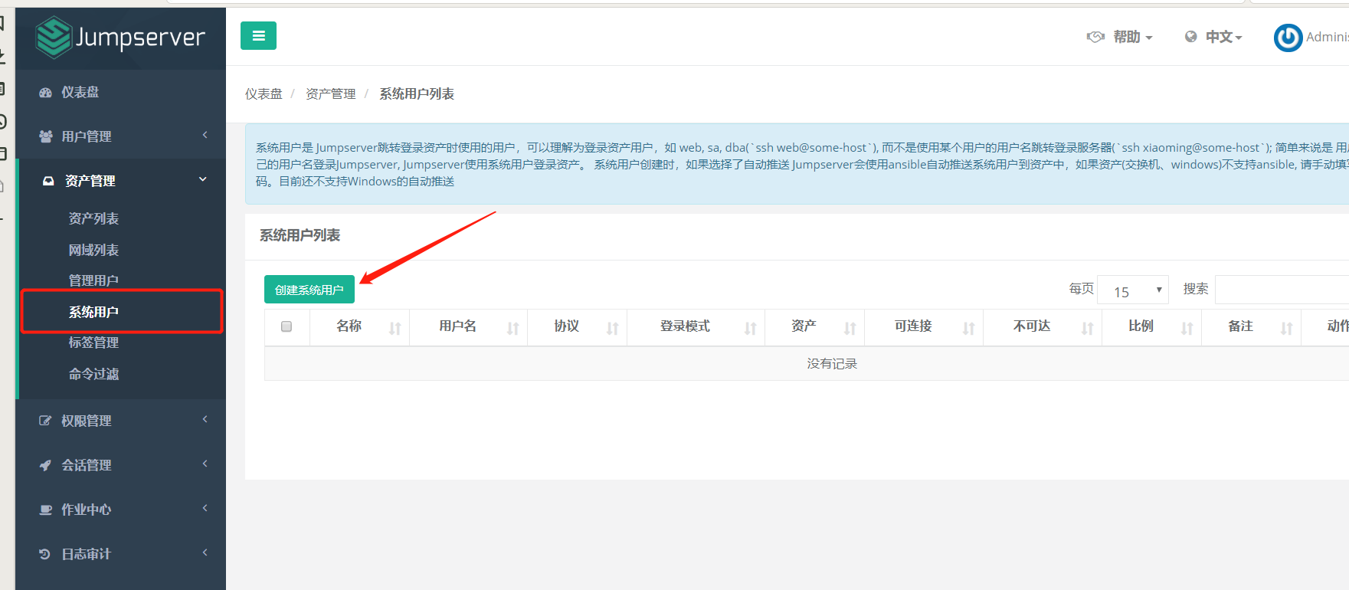Click the job center coffee icon

pos(46,510)
